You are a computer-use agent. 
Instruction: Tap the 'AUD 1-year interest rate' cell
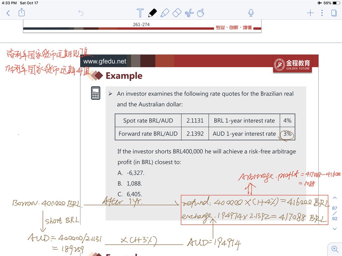click(244, 133)
